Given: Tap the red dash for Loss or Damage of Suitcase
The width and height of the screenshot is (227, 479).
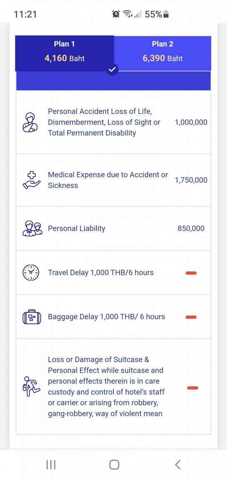Looking at the screenshot, I should coord(192,388).
